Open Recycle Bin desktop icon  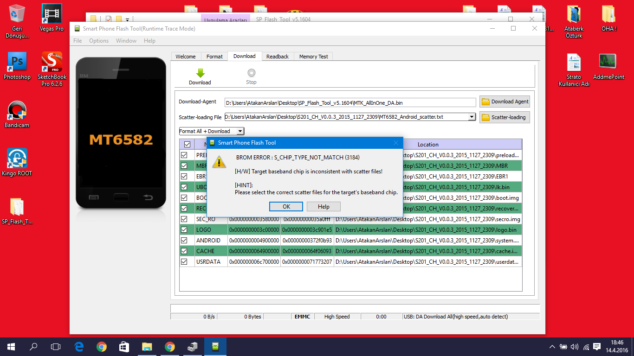coord(17,21)
